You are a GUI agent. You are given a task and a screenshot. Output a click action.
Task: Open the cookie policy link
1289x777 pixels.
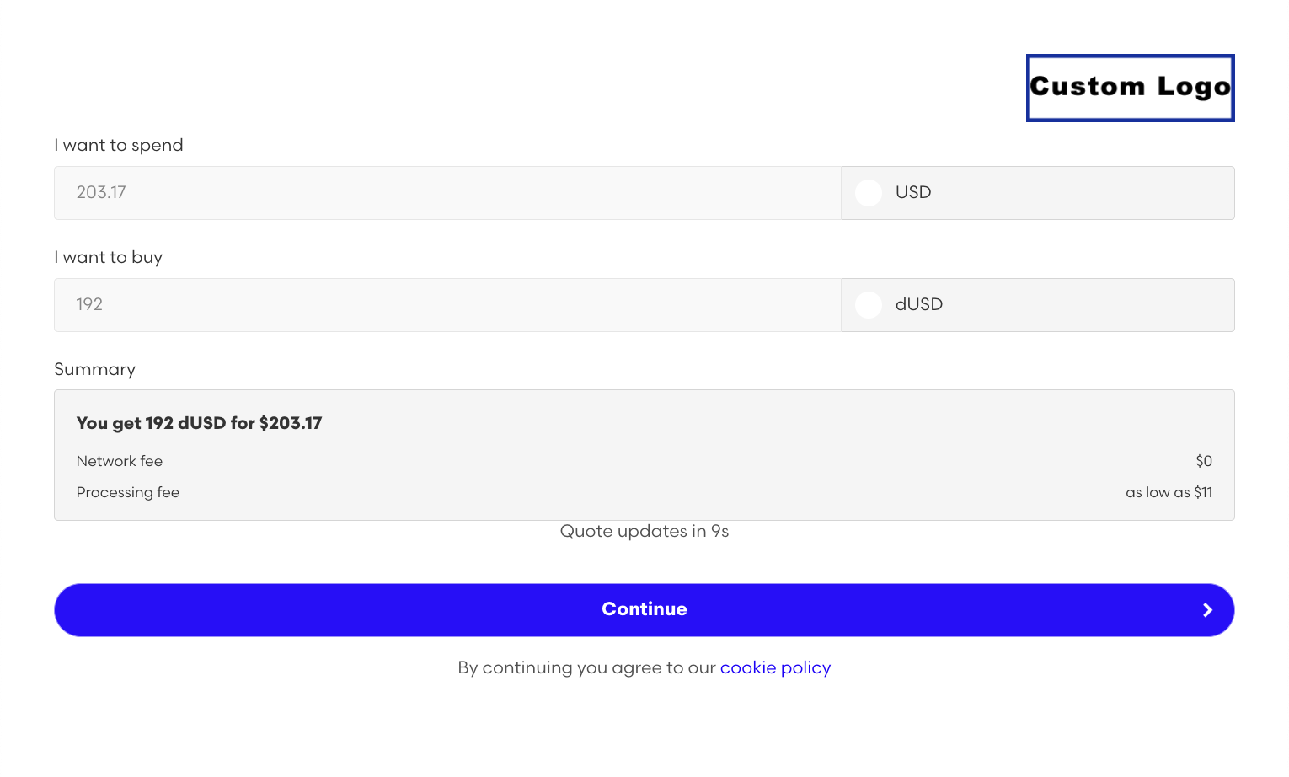pos(775,667)
